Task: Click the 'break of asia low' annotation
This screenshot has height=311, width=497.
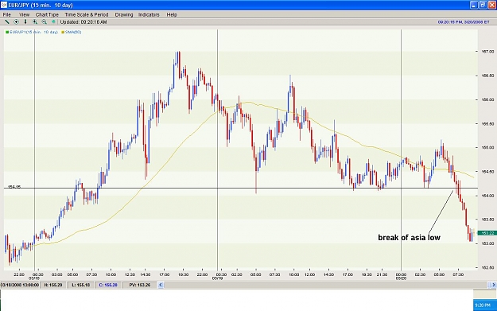Action: coord(409,238)
